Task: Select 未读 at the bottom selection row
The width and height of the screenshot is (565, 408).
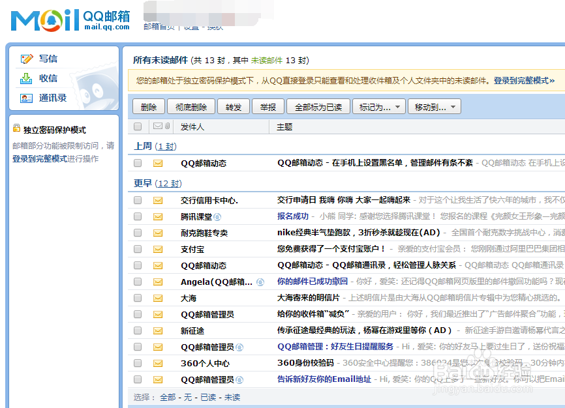Action: (232, 397)
